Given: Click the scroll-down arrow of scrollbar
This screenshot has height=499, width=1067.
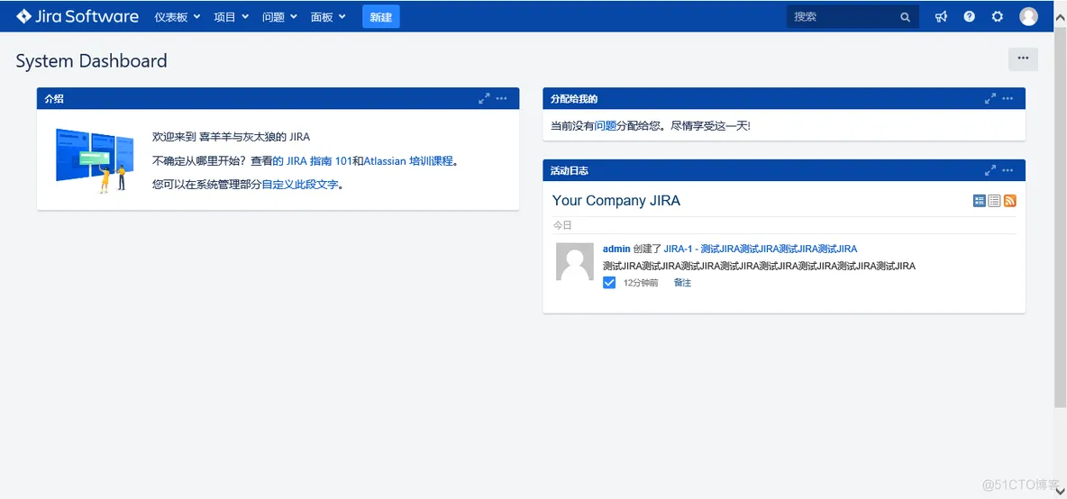Looking at the screenshot, I should click(1060, 491).
